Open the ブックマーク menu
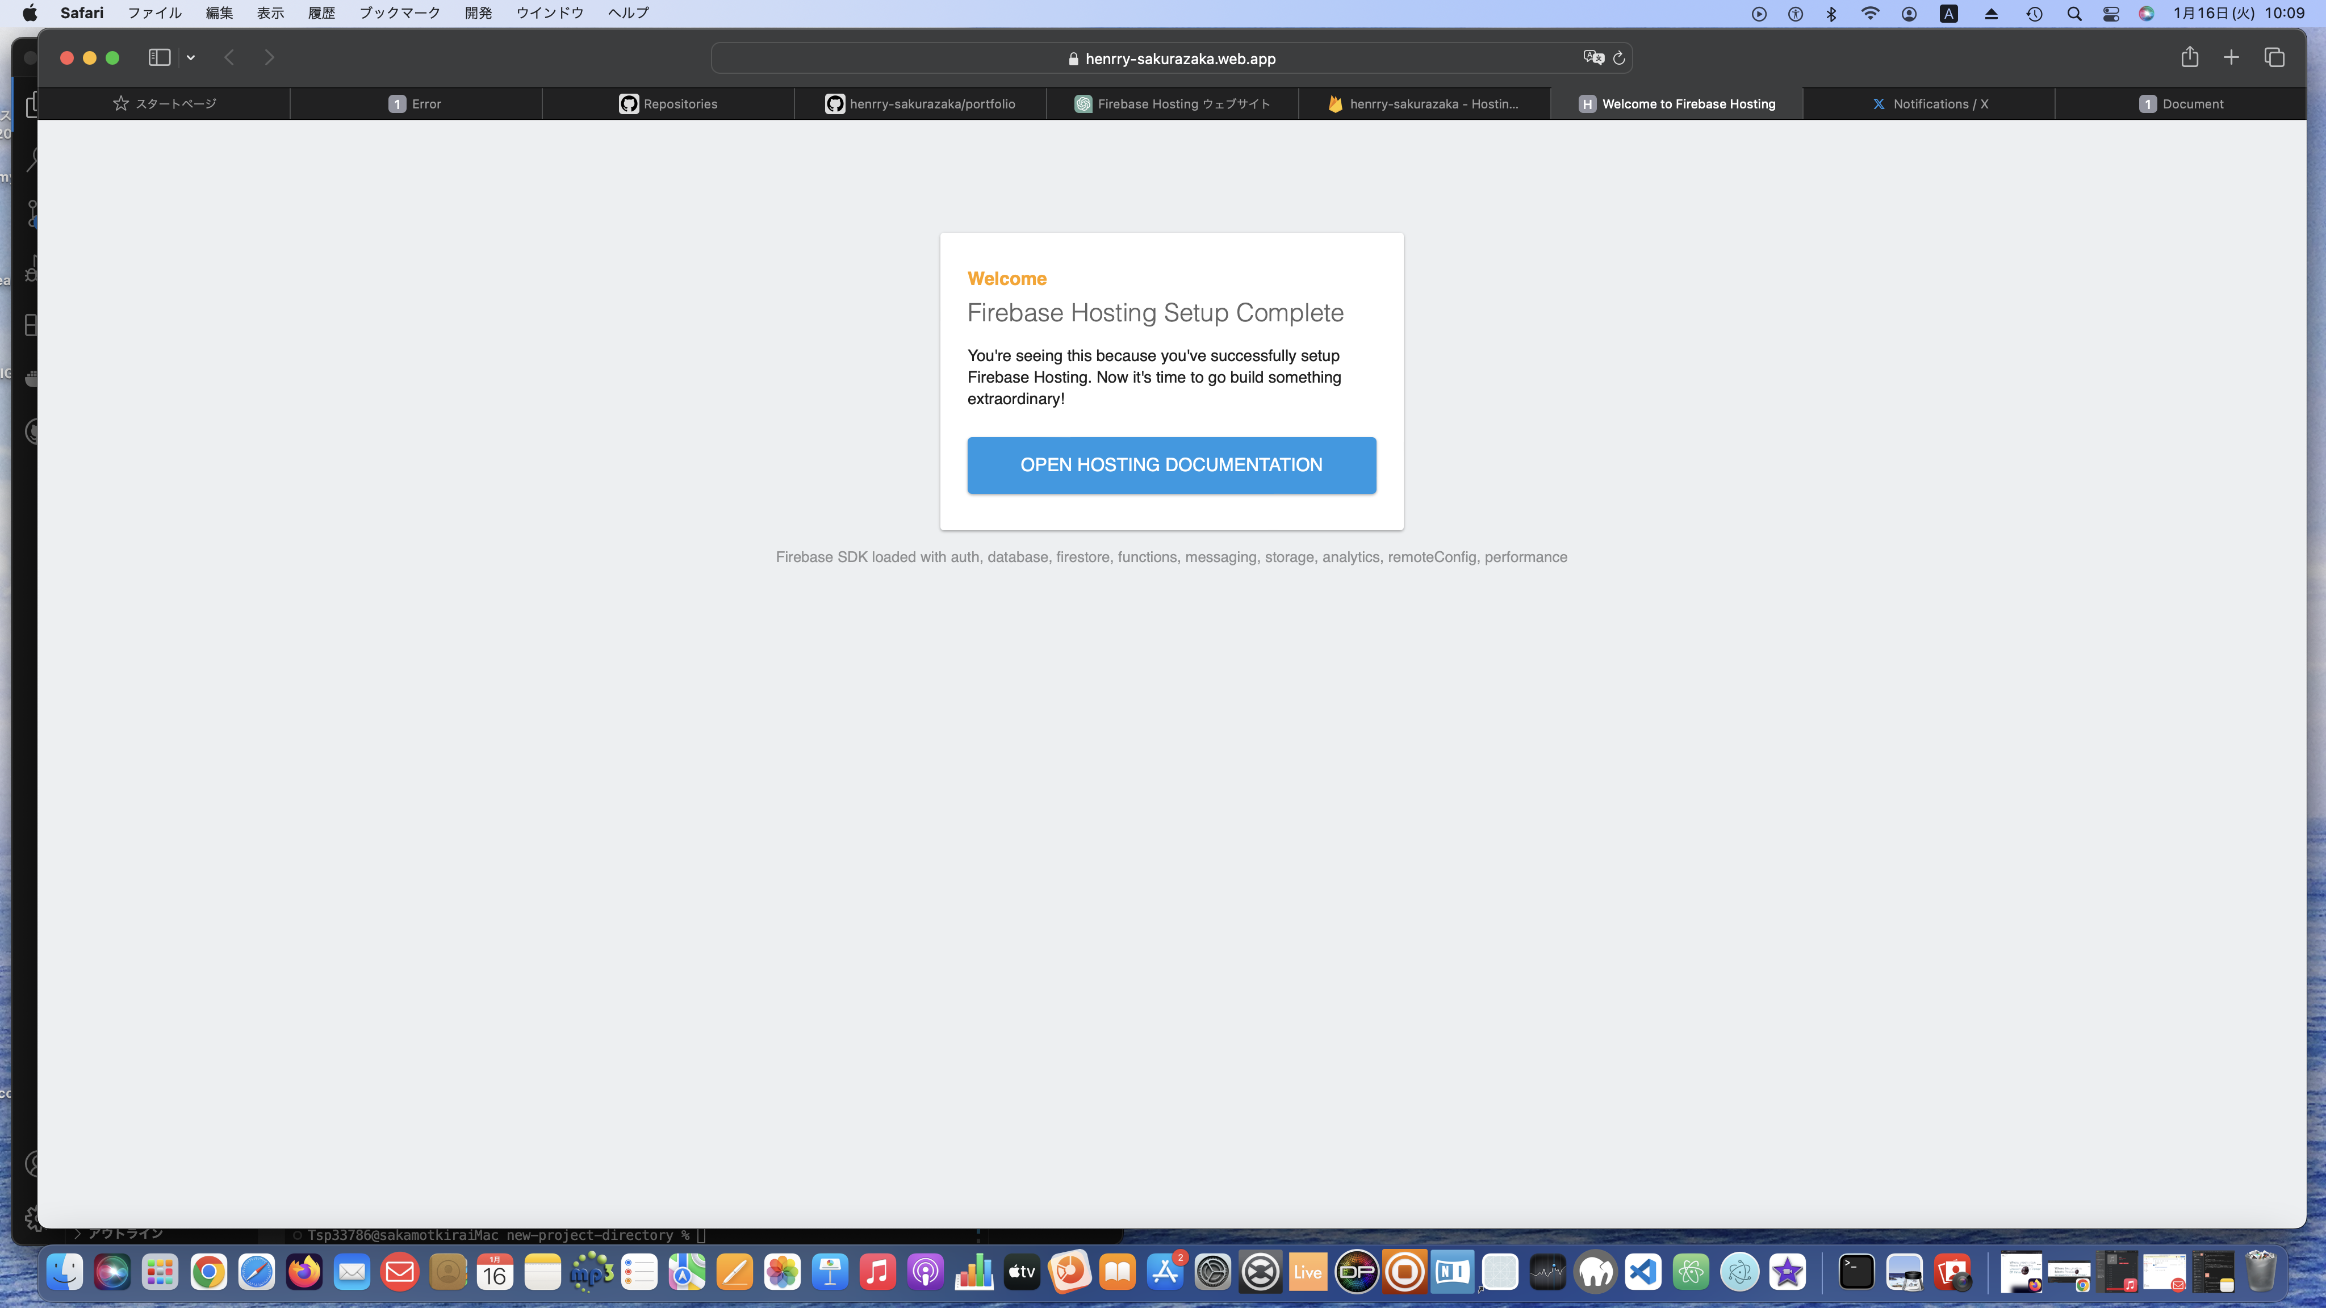This screenshot has height=1308, width=2326. pos(399,12)
